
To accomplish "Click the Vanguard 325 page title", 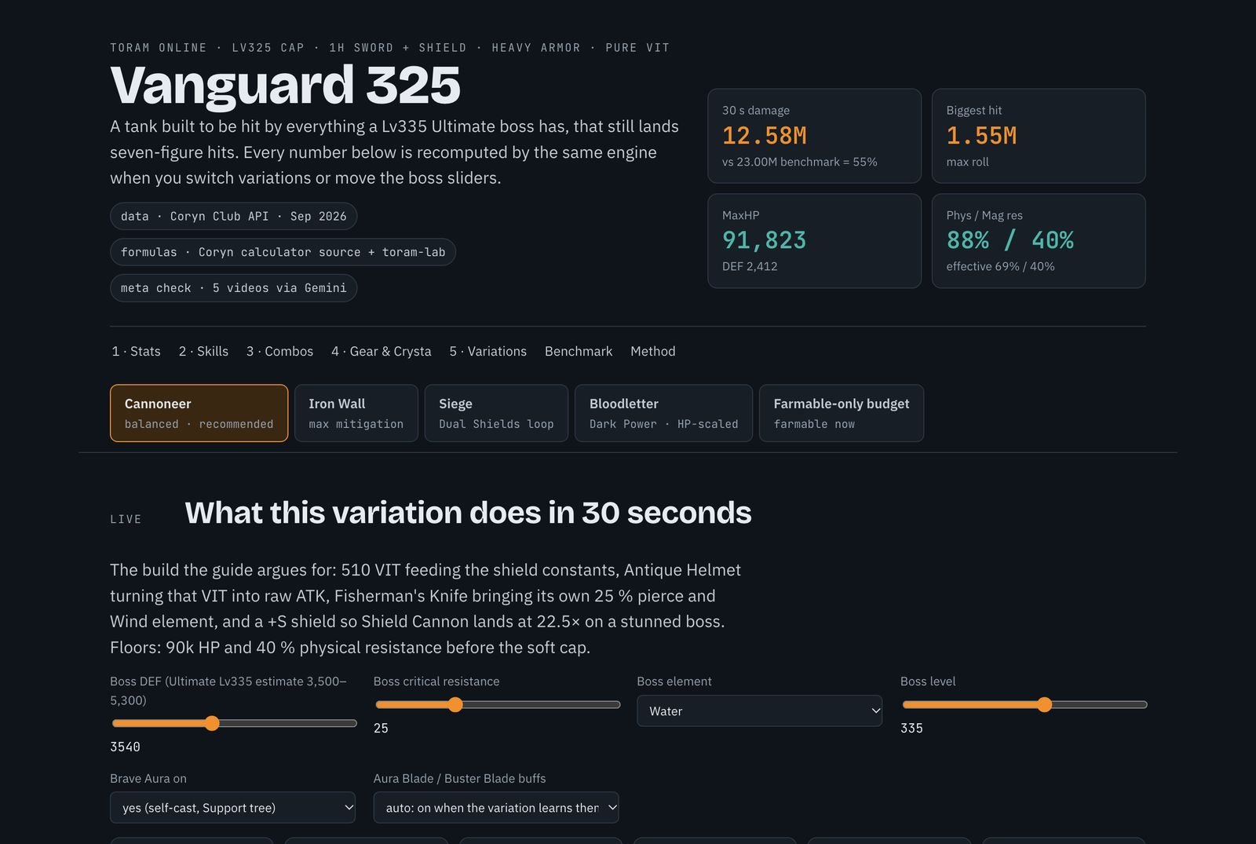I will (285, 85).
